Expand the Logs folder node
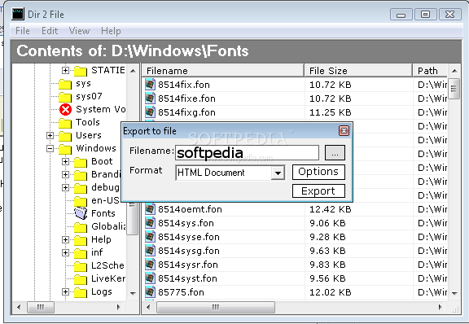Image resolution: width=469 pixels, height=324 pixels. (x=65, y=291)
